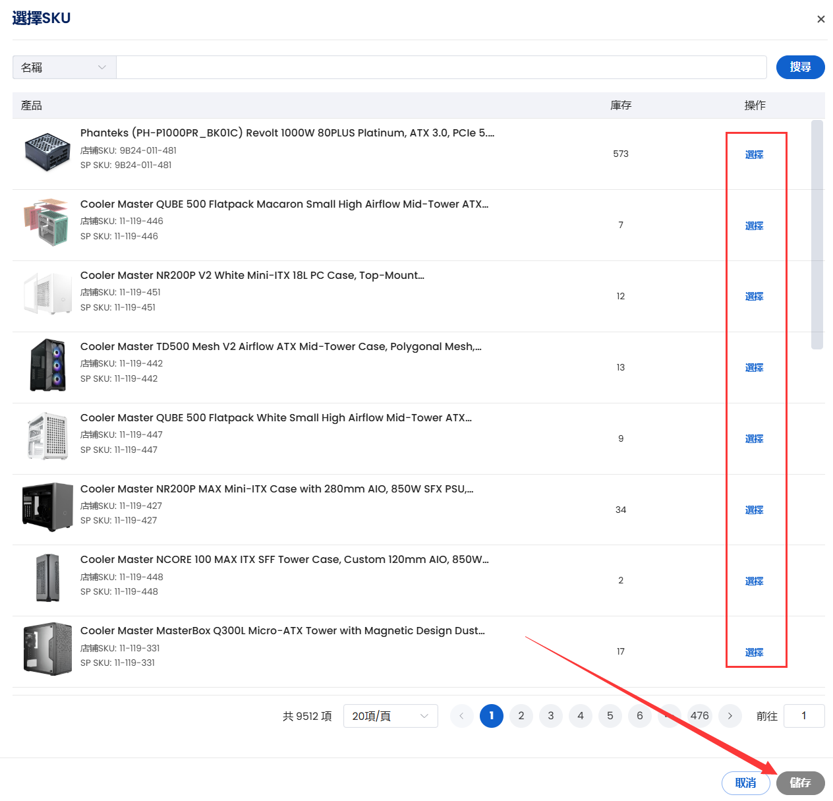Click 選擇 for the QUBE 500 Flatpack White
Viewport: 833px width, 801px height.
coord(755,439)
